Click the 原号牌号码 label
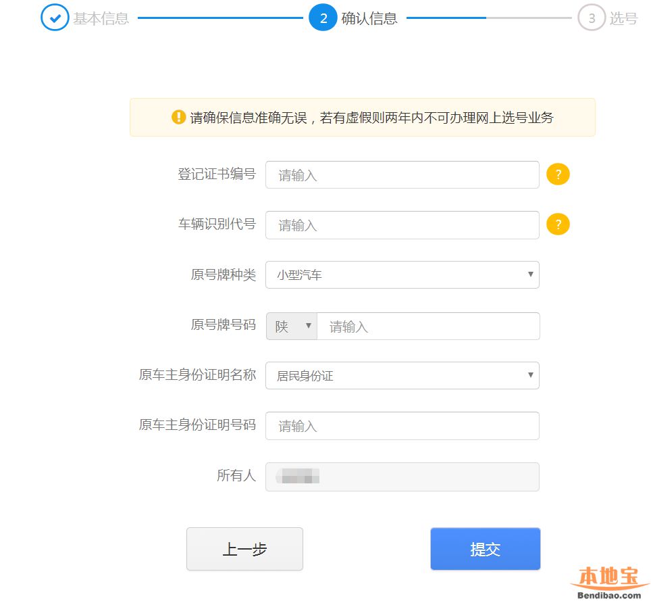 point(224,325)
